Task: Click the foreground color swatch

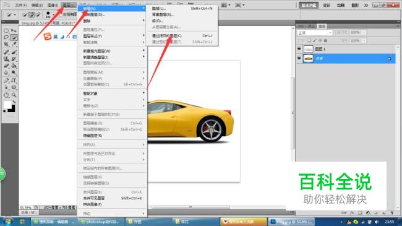Action: (7, 105)
